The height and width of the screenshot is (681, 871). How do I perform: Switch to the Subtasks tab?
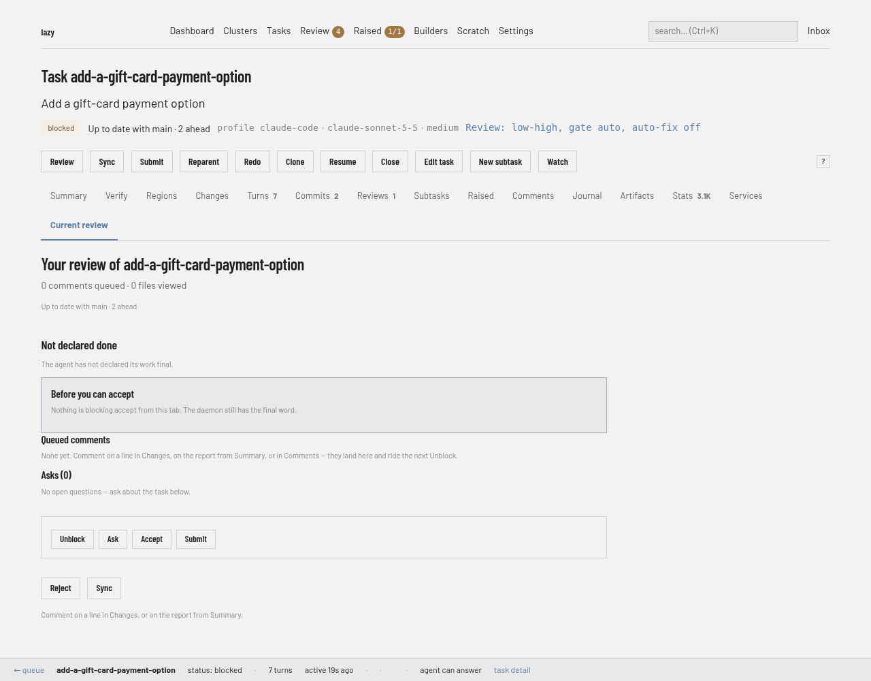[431, 196]
